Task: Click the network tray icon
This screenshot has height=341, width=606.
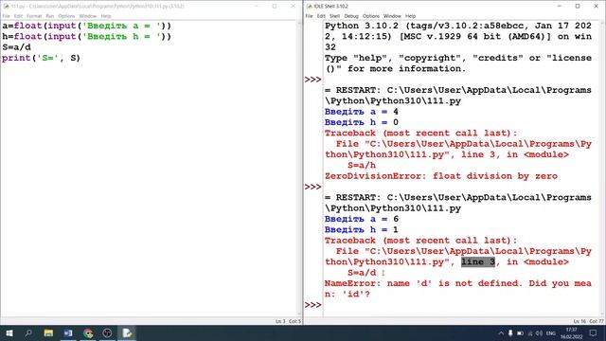Action: pos(530,332)
